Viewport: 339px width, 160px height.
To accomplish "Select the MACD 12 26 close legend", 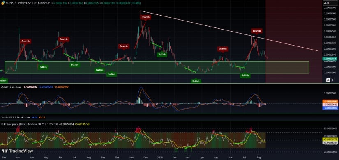I will [x=11, y=87].
